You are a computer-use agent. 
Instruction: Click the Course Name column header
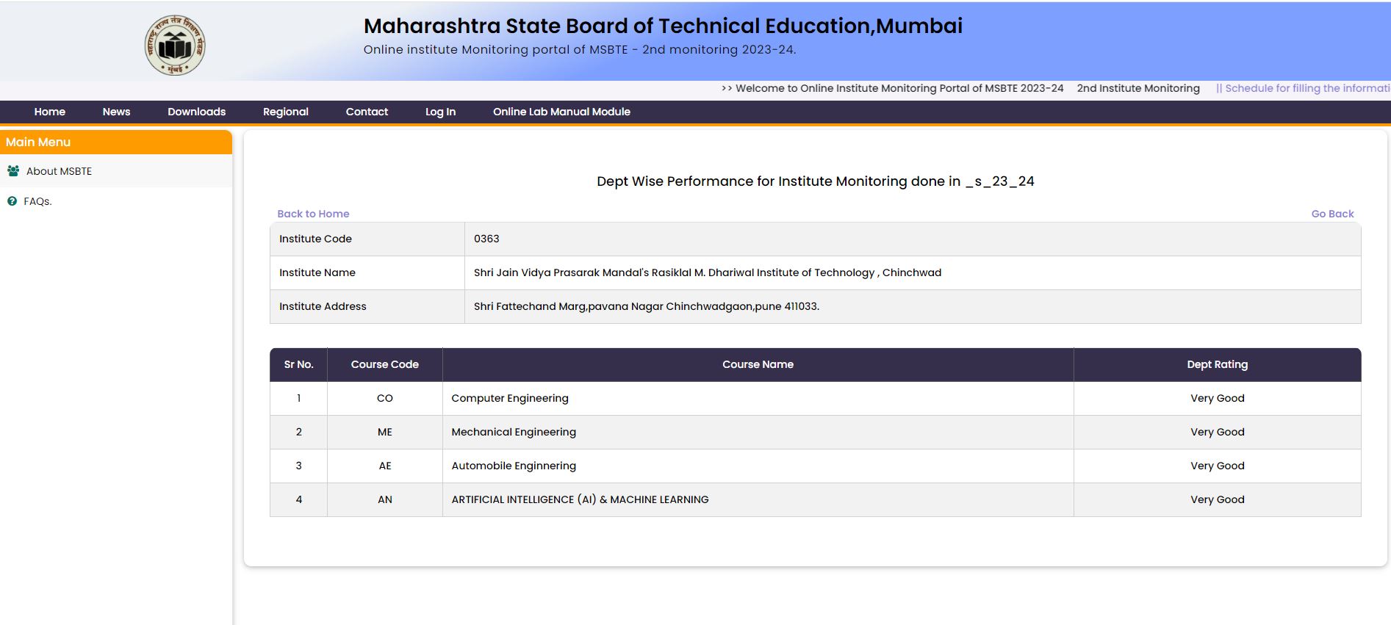[x=758, y=364]
